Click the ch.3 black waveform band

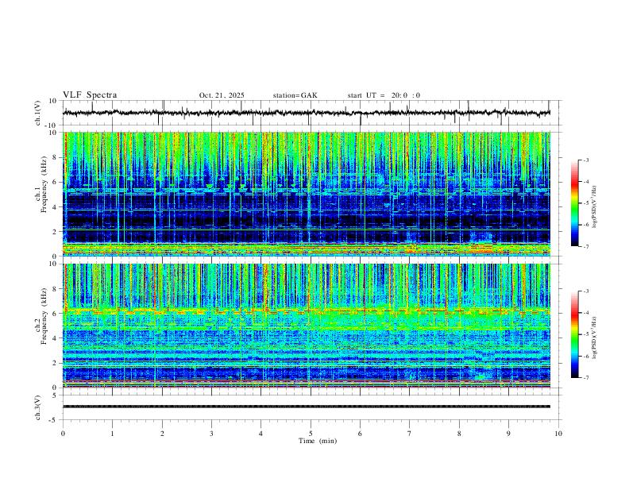307,407
